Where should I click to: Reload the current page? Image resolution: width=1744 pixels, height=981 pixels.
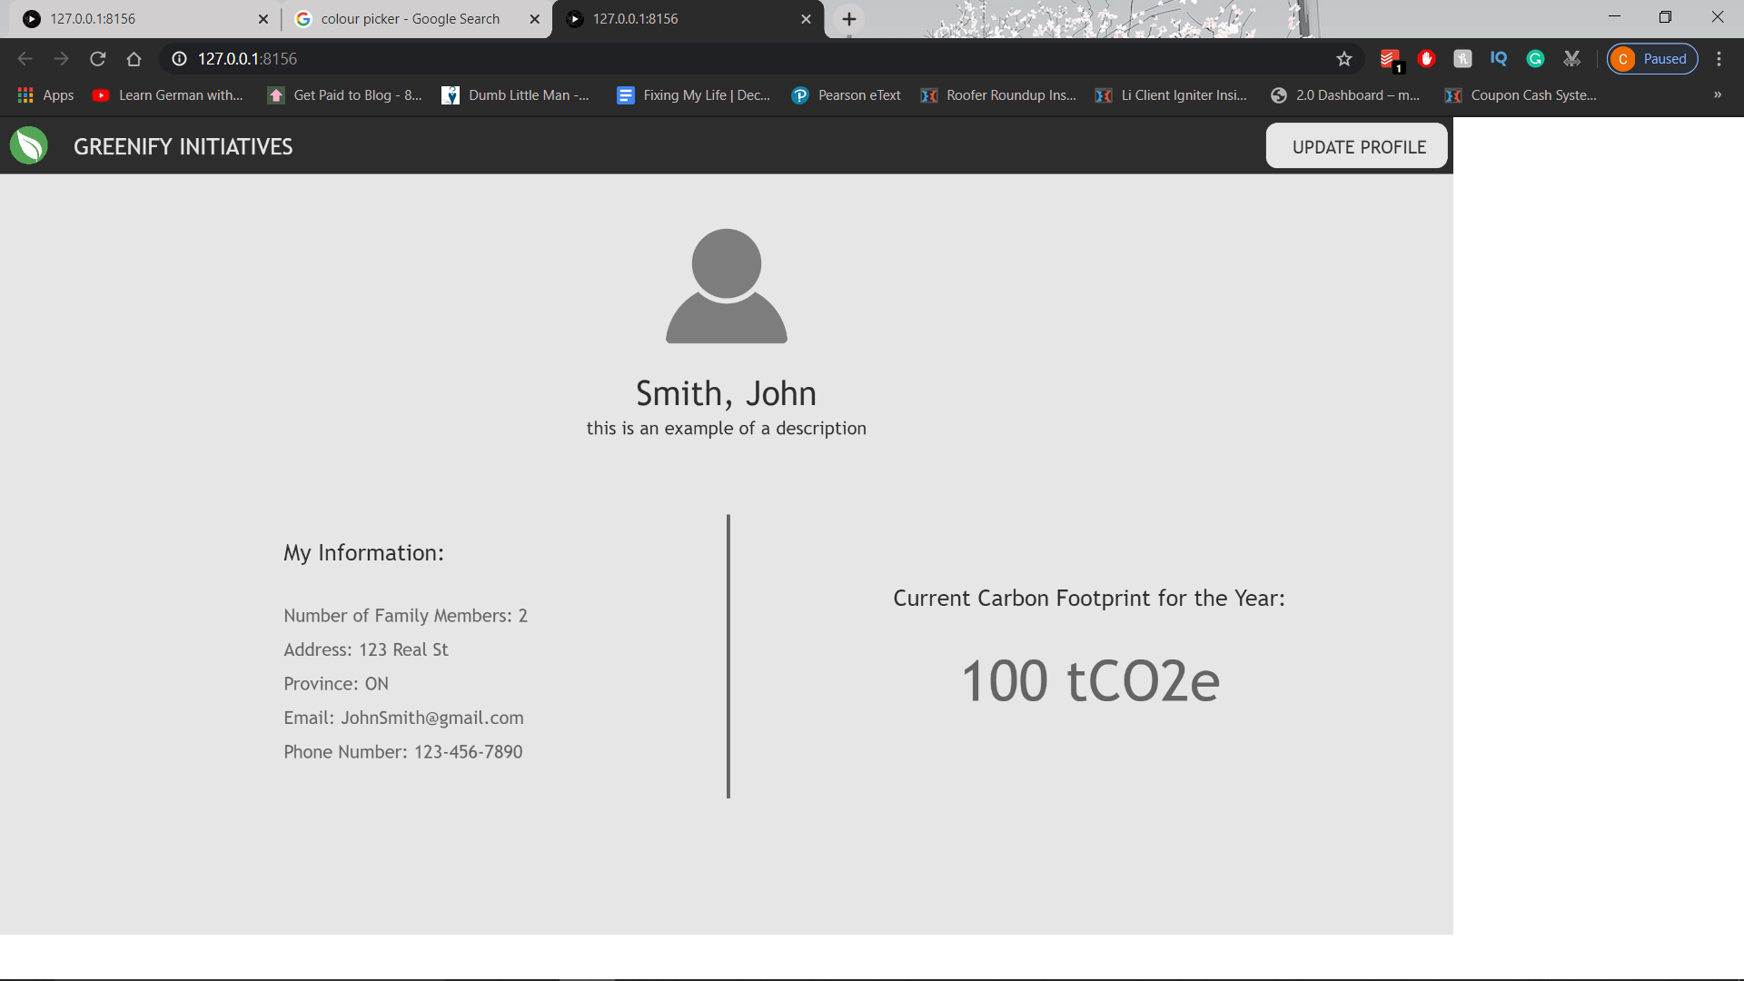tap(98, 59)
